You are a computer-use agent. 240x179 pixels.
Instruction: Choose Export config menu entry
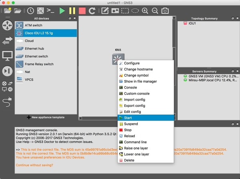click(146, 106)
